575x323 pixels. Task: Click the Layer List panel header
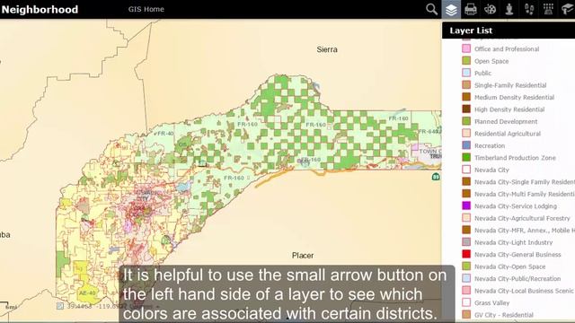[509, 31]
